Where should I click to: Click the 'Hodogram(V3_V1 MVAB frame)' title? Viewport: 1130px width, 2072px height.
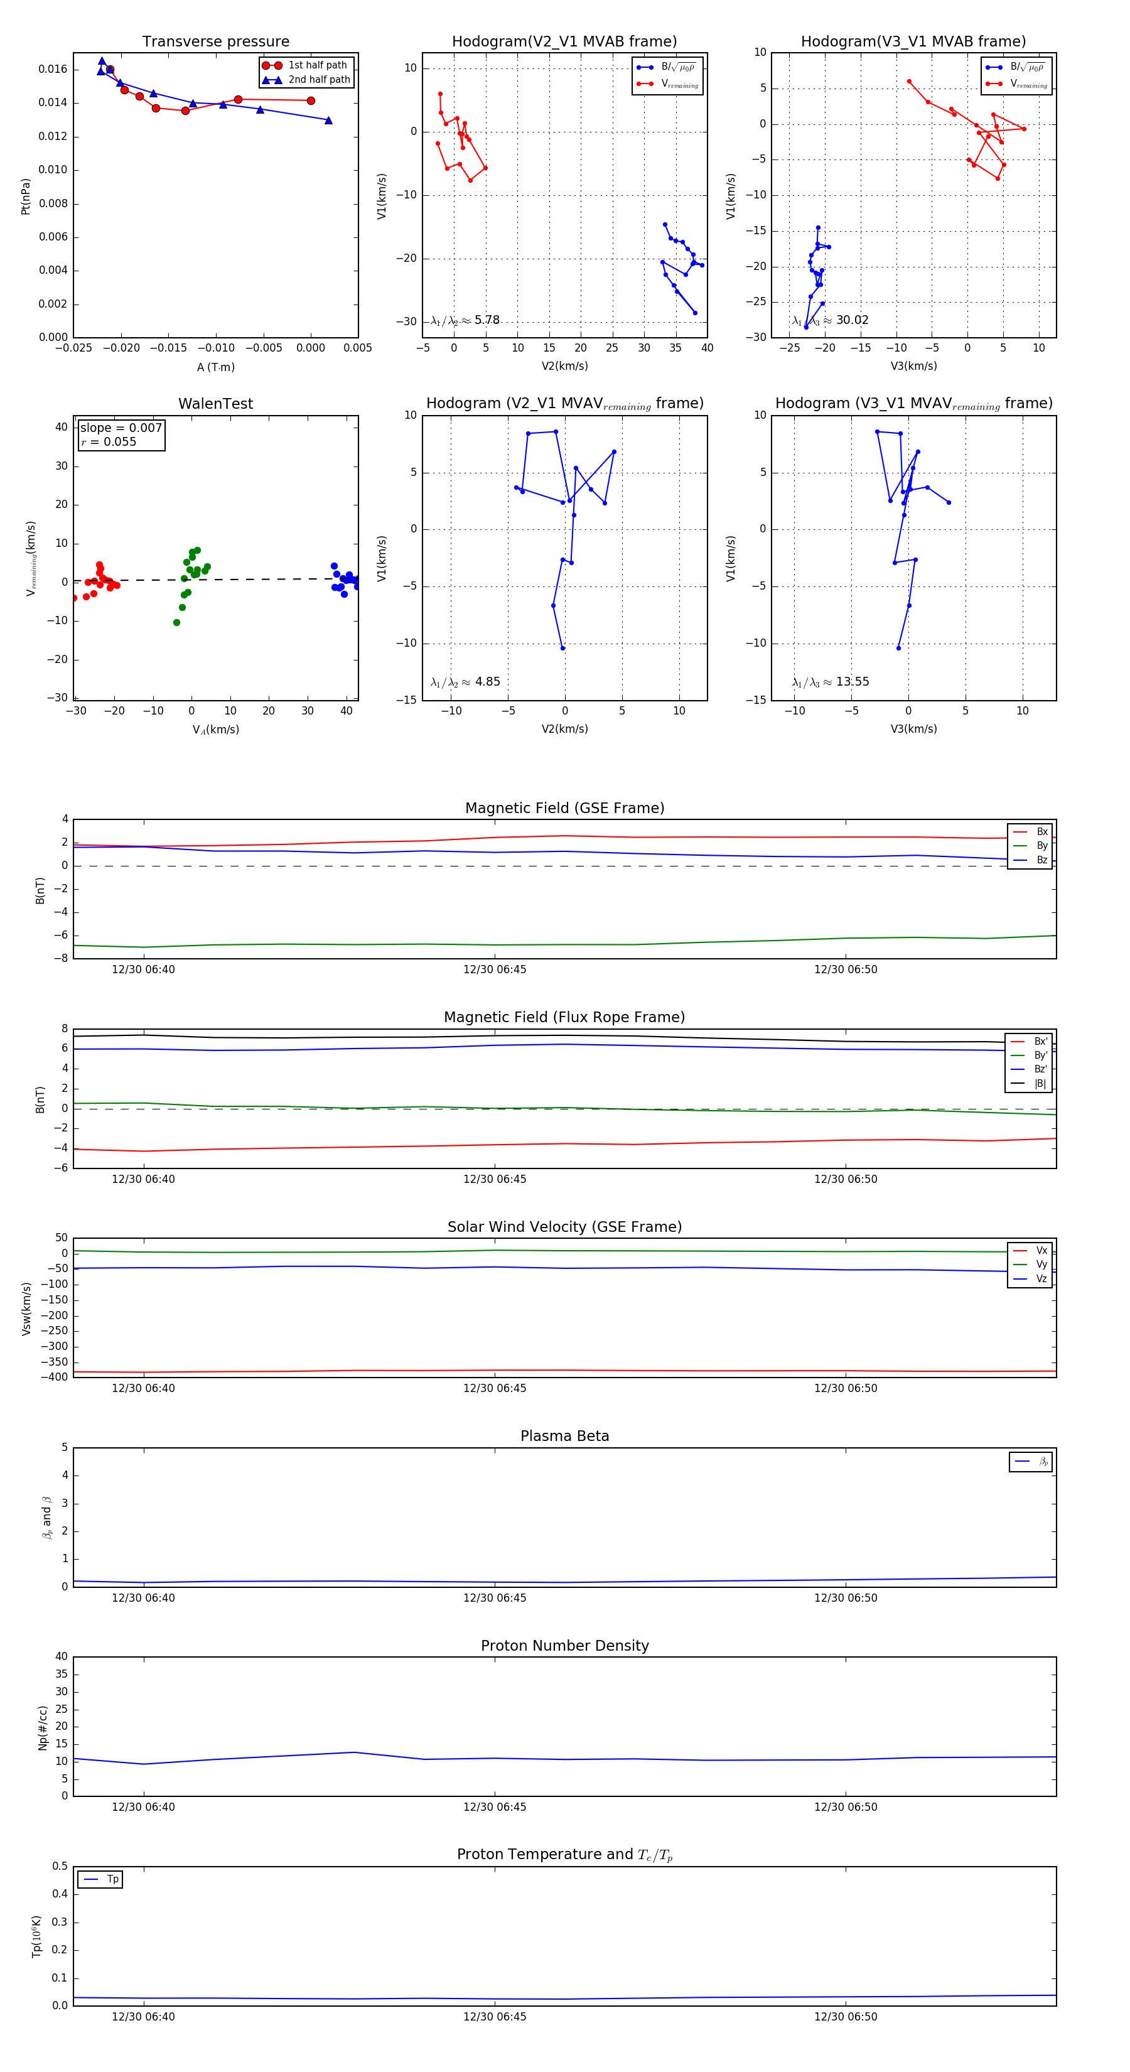click(913, 42)
